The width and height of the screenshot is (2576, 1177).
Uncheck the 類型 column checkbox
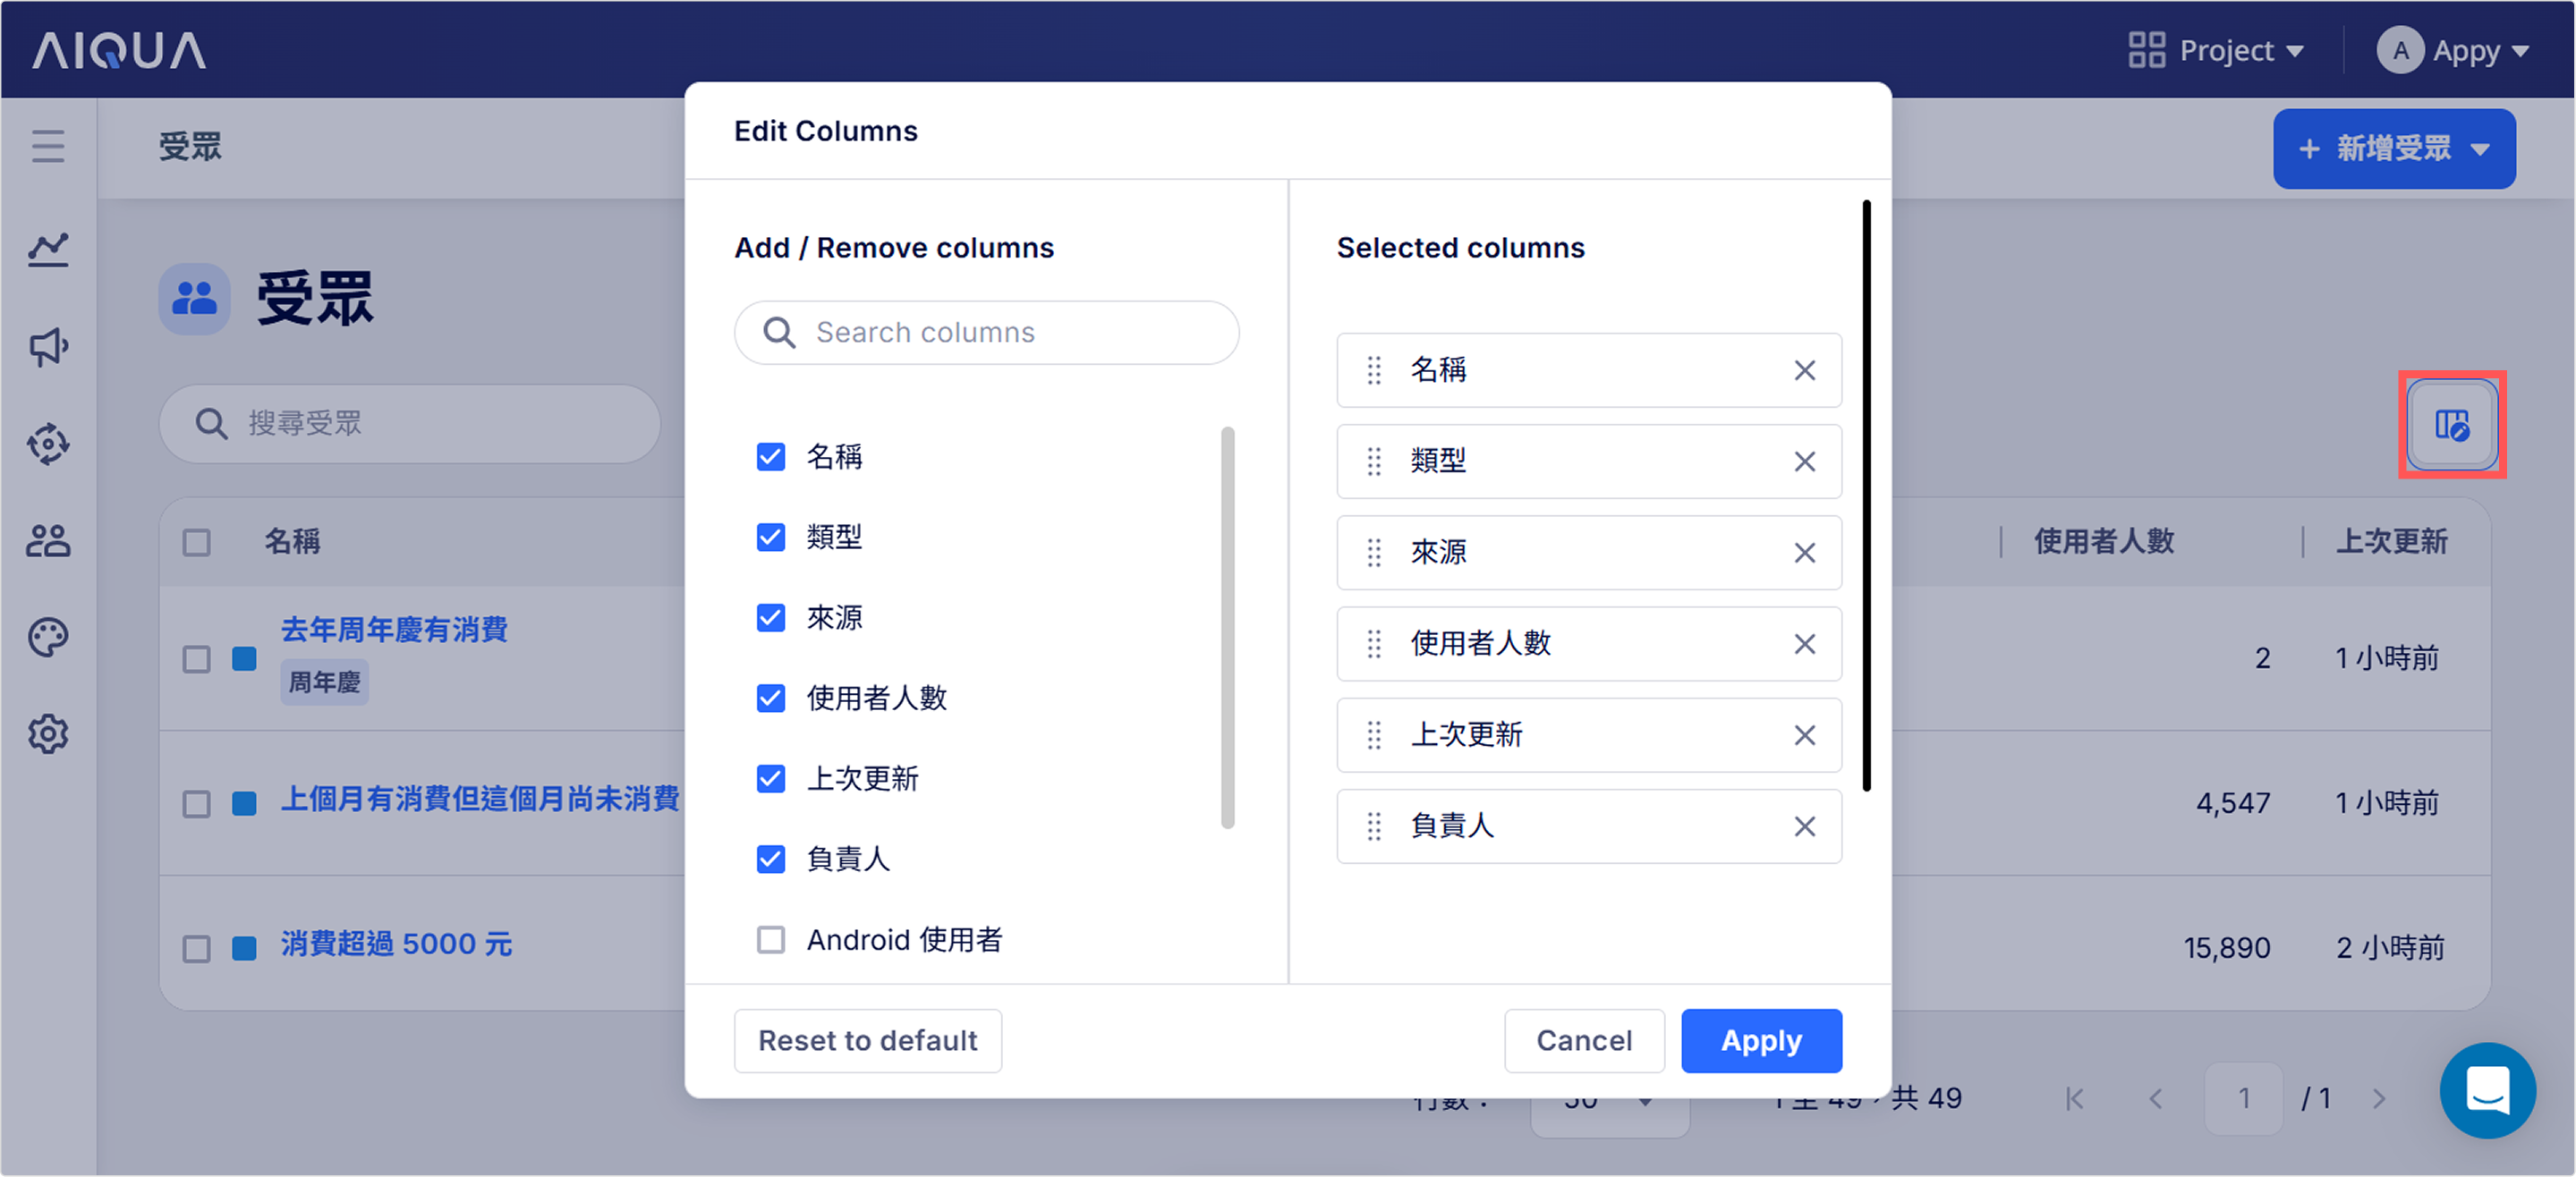[x=770, y=537]
